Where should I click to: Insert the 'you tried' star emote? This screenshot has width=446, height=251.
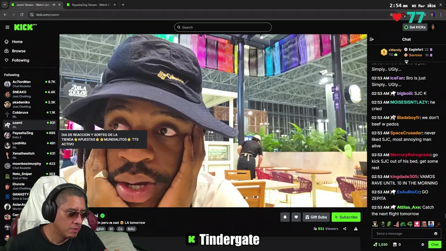tap(375, 224)
